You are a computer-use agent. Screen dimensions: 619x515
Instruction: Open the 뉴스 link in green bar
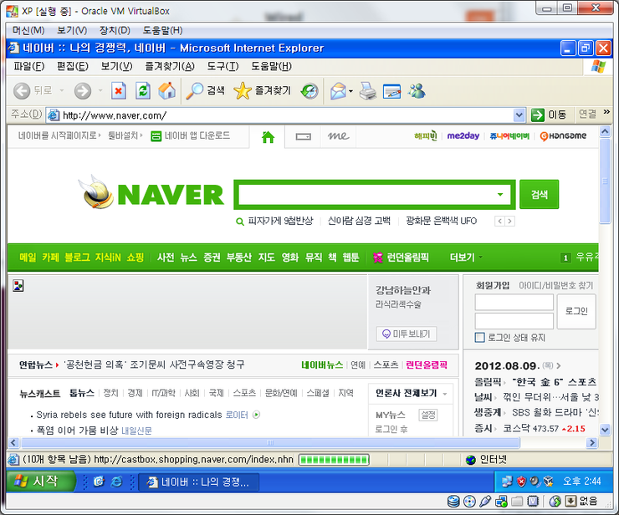point(188,257)
